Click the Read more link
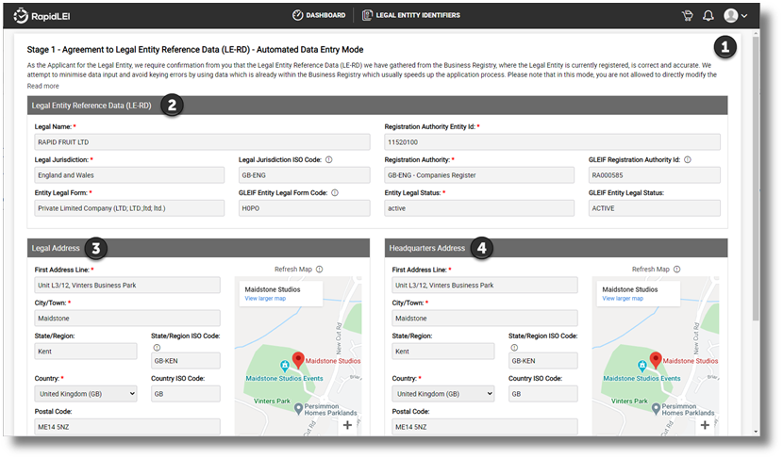 click(42, 86)
